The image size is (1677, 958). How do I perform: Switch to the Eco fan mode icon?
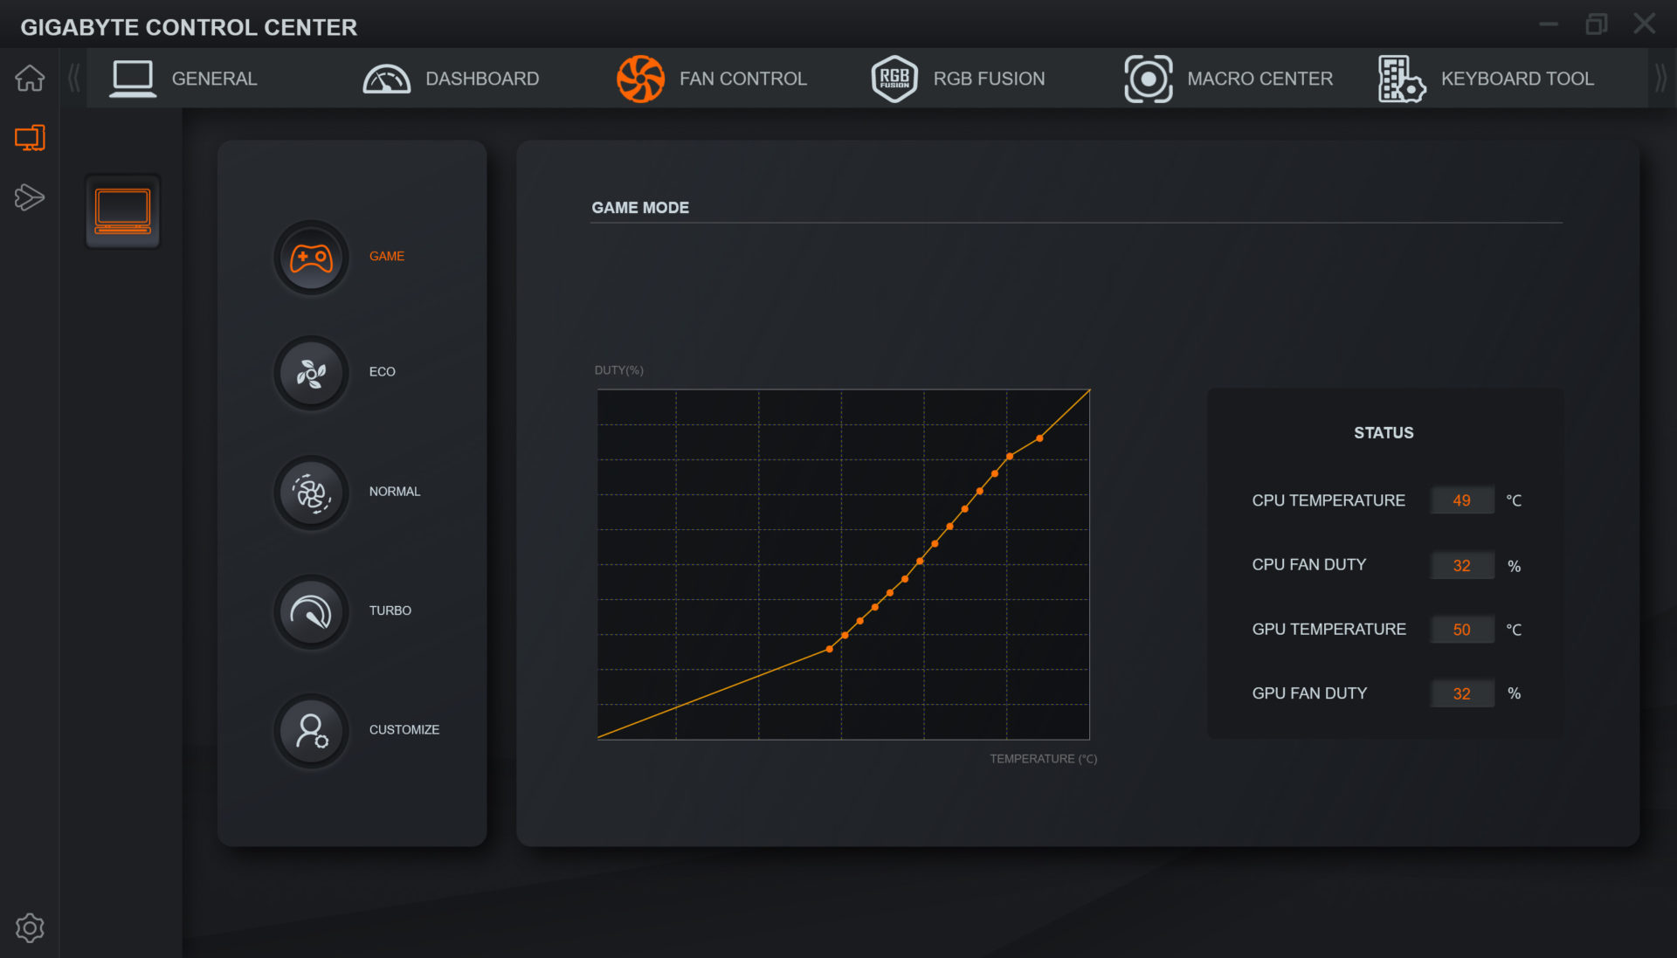(311, 373)
